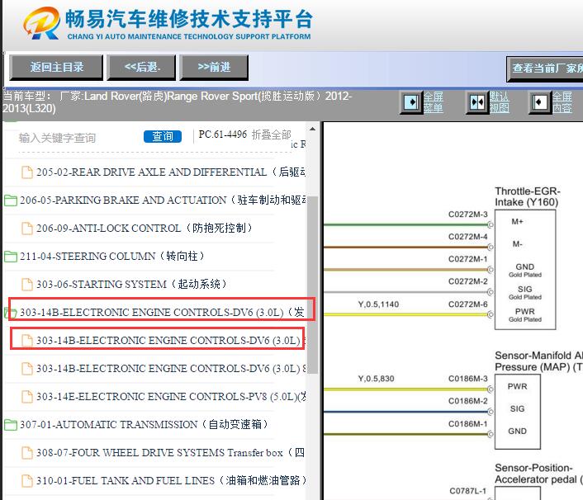Click the 返回主目录 button
This screenshot has height=500, width=583.
pyautogui.click(x=56, y=67)
